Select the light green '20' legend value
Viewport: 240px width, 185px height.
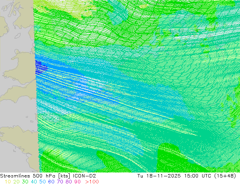(16, 182)
